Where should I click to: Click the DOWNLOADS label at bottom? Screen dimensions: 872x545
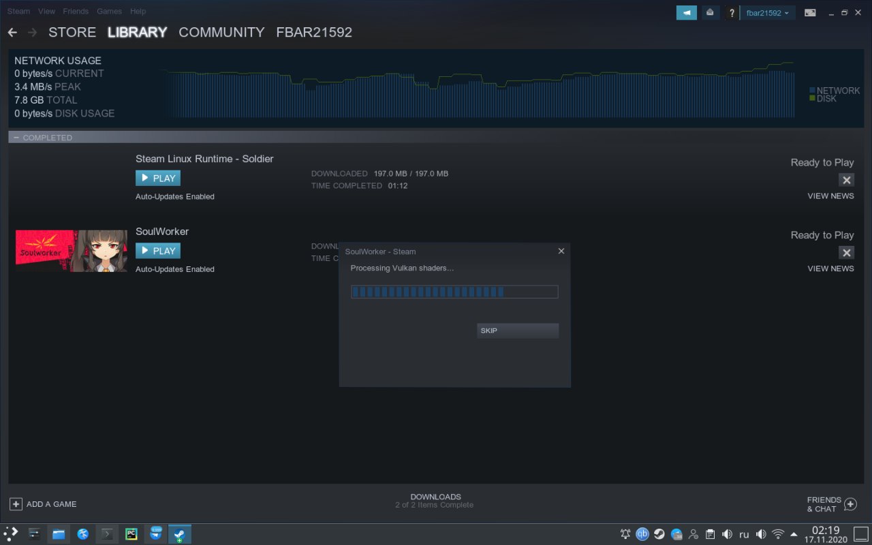(435, 497)
